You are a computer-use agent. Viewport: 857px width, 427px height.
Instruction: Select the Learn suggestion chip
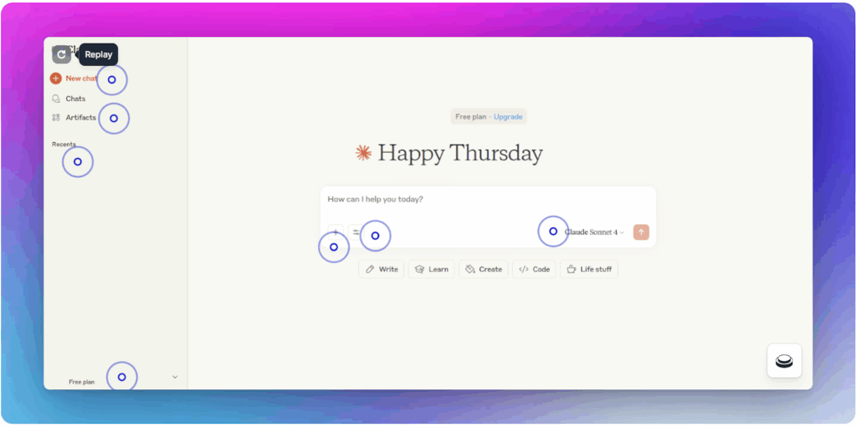432,269
